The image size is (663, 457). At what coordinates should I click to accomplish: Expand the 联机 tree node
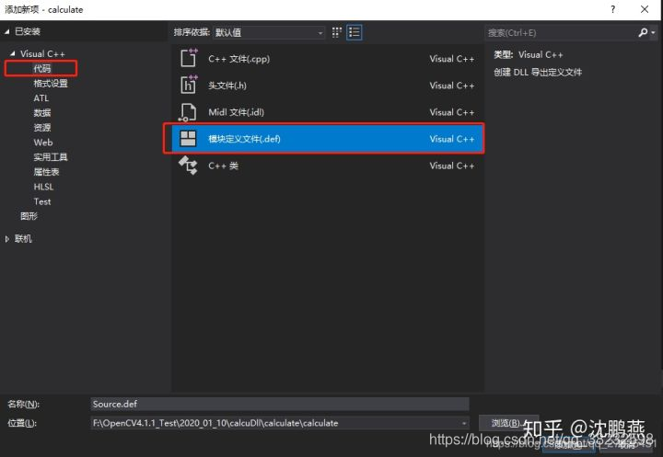[x=7, y=239]
